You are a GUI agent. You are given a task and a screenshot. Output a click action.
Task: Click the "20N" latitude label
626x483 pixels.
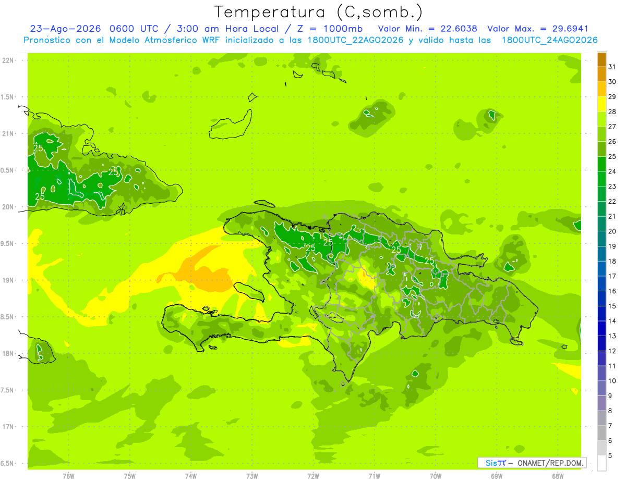[9, 207]
